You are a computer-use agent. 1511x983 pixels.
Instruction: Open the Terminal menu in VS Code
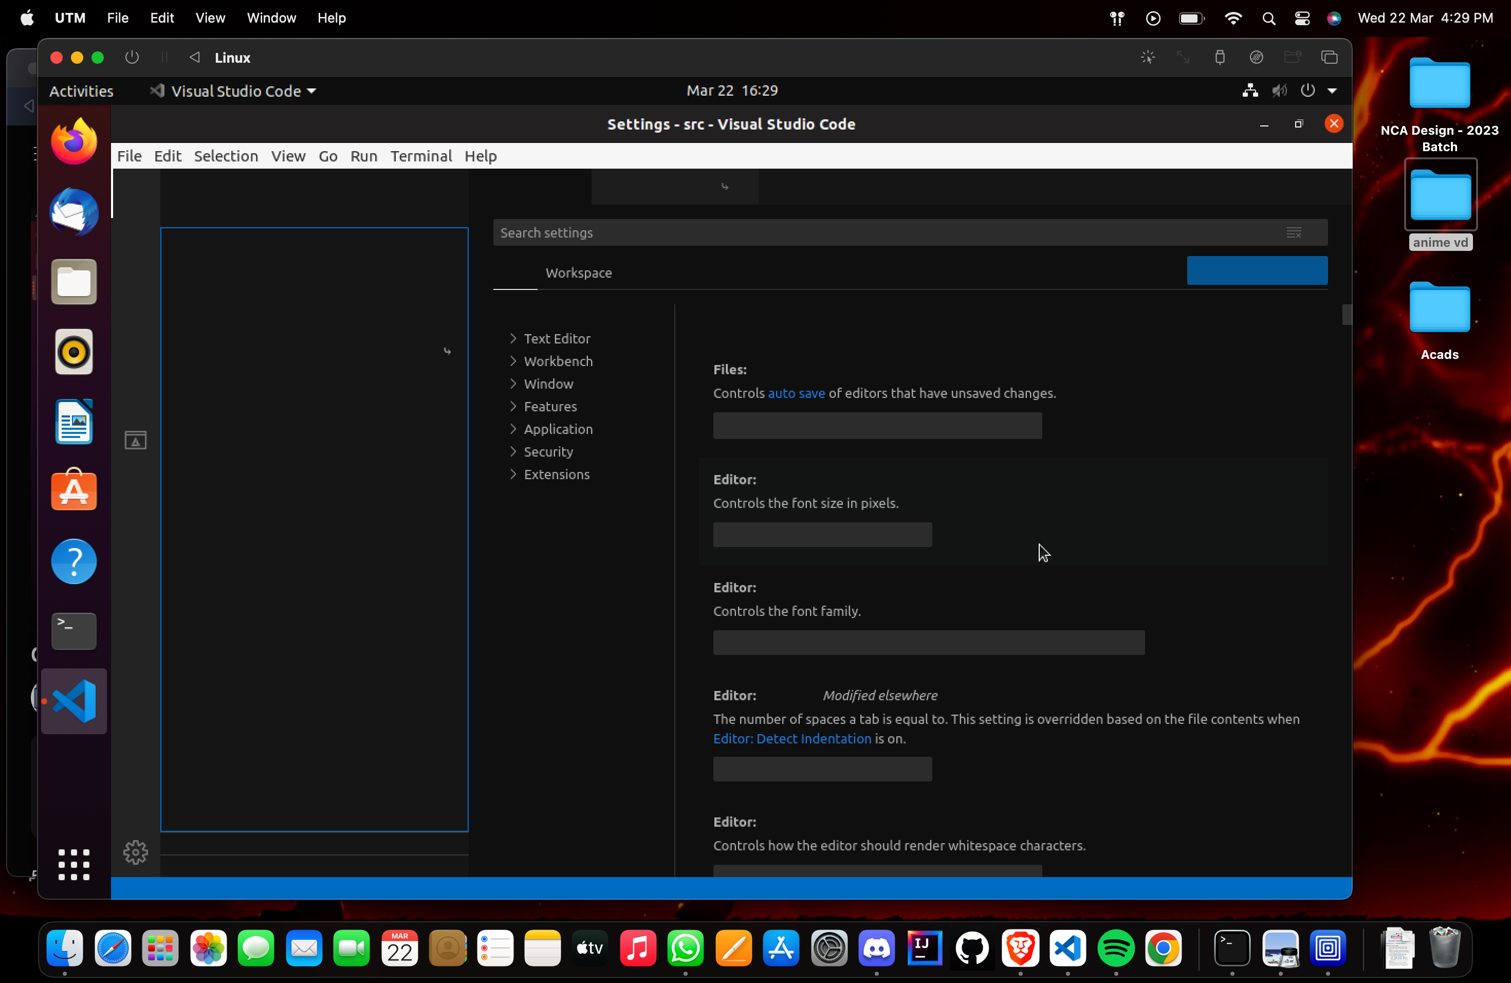click(x=420, y=156)
